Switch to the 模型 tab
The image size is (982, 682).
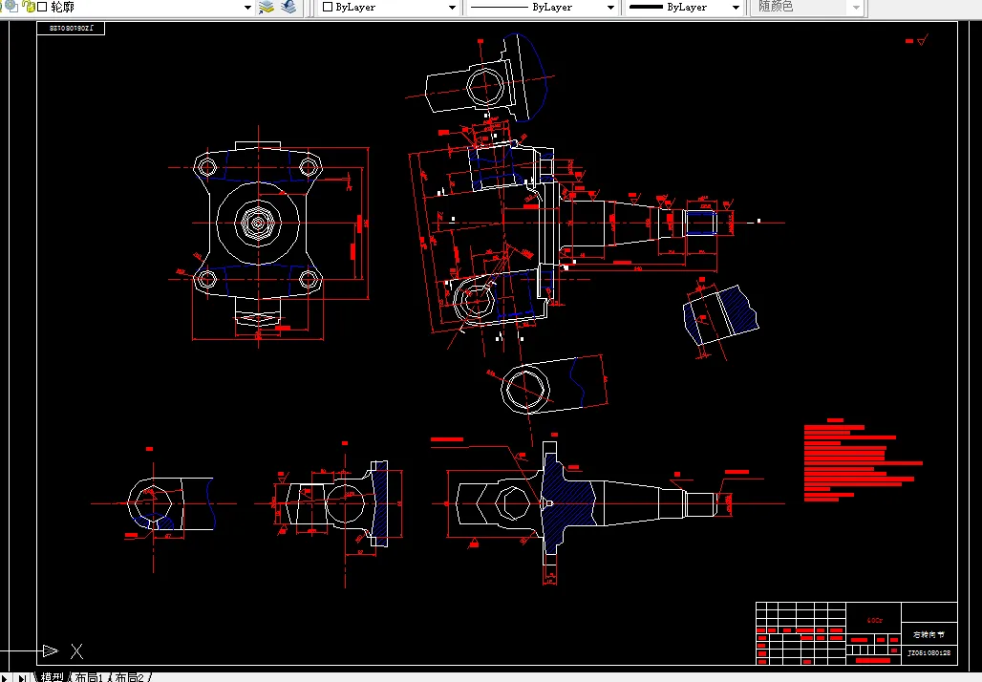(x=52, y=677)
